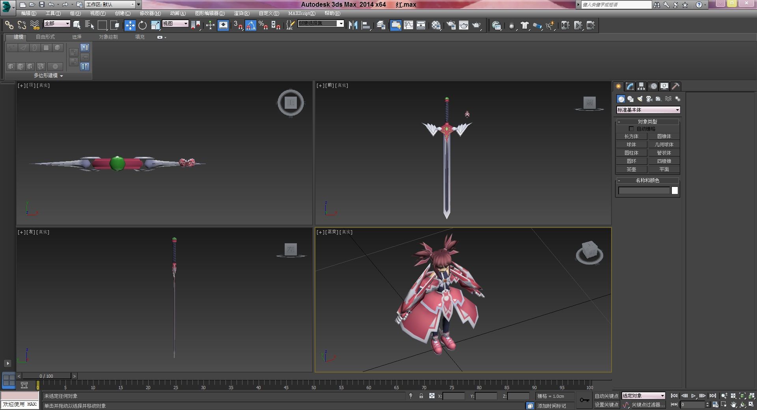The width and height of the screenshot is (757, 410).
Task: Toggle Window/Crossing selection mode
Action: coord(115,25)
